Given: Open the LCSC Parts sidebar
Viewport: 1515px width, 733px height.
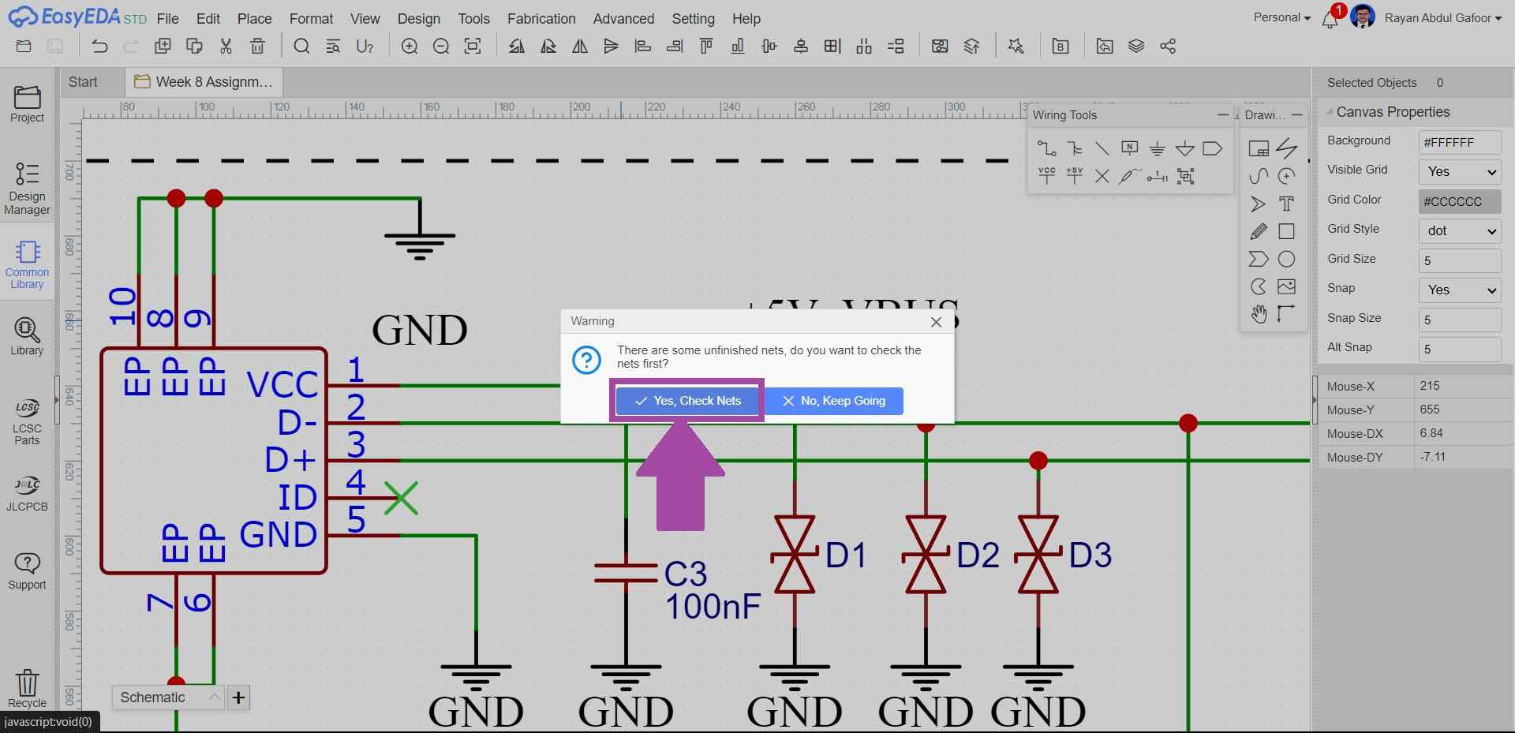Looking at the screenshot, I should [27, 421].
